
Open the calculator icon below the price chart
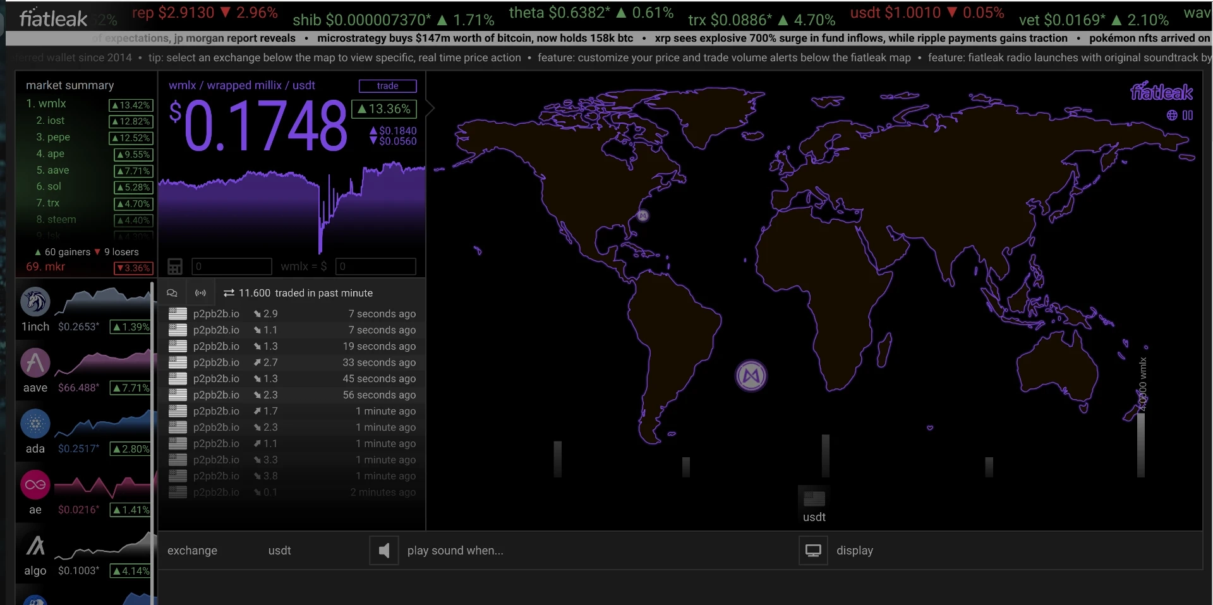tap(175, 267)
